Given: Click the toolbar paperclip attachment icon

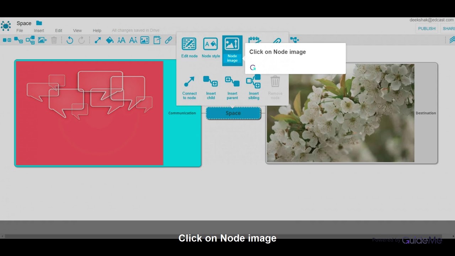Looking at the screenshot, I should (x=168, y=41).
